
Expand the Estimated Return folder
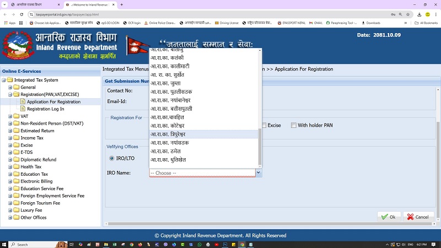tap(10, 131)
